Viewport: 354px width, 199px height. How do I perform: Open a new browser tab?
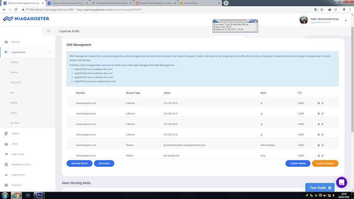(226, 3)
